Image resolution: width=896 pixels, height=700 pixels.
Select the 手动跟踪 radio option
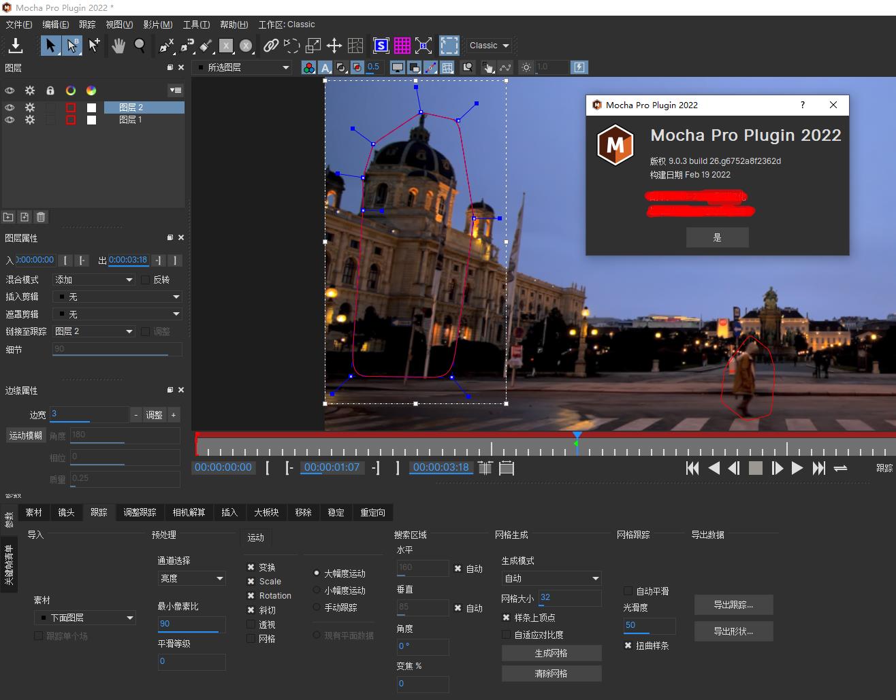(x=317, y=607)
